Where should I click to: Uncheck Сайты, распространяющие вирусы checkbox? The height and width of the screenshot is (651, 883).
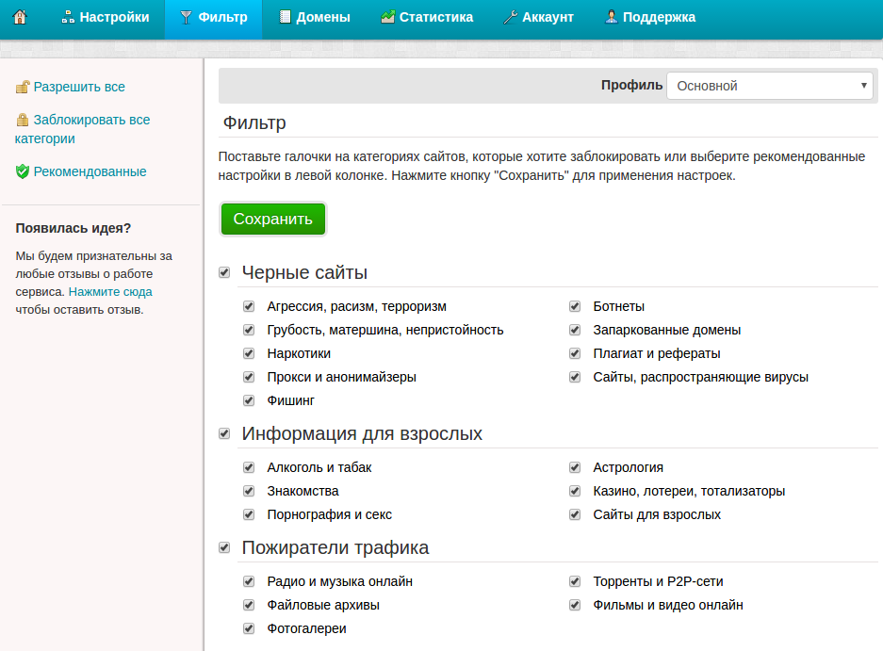(x=575, y=377)
